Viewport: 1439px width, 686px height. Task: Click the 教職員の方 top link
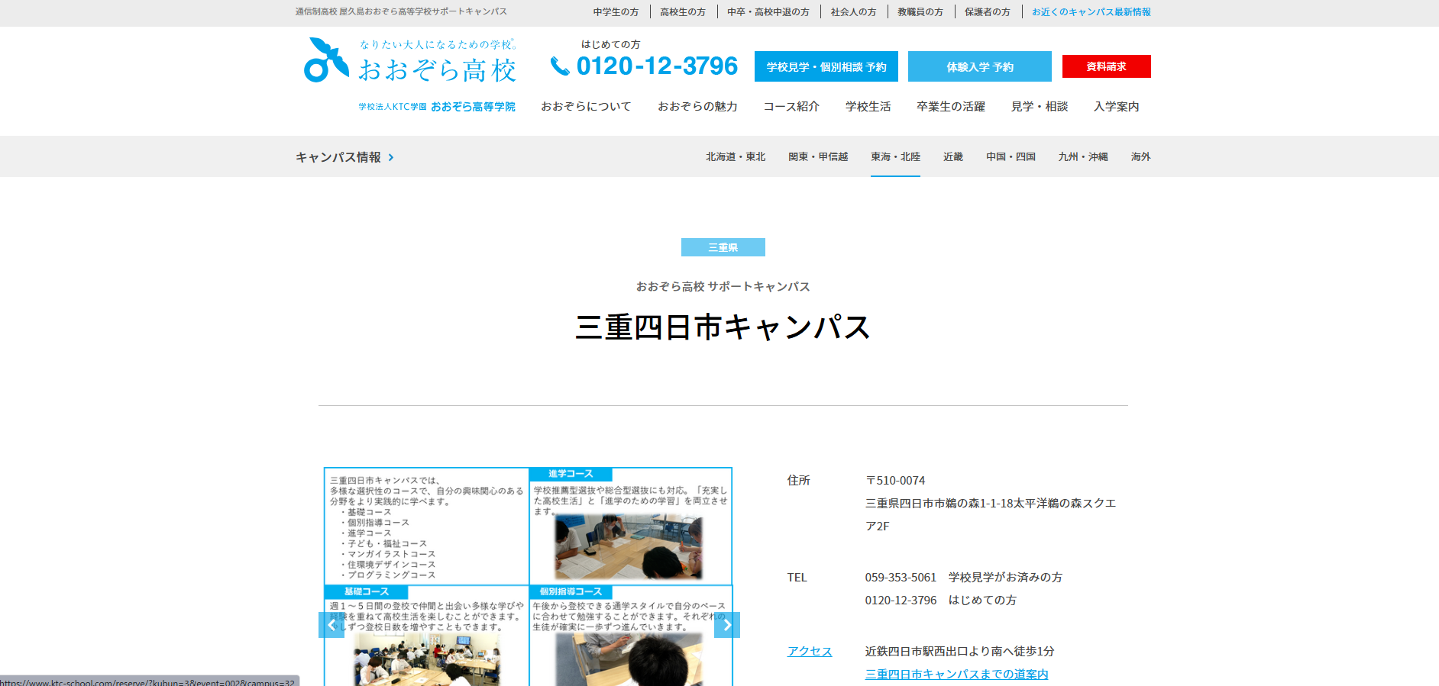920,12
